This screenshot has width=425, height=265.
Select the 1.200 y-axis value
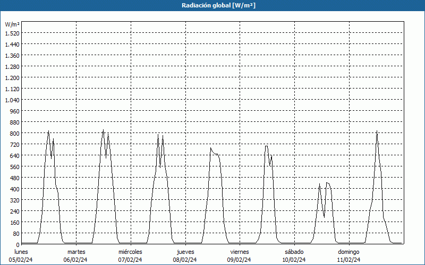(12, 77)
